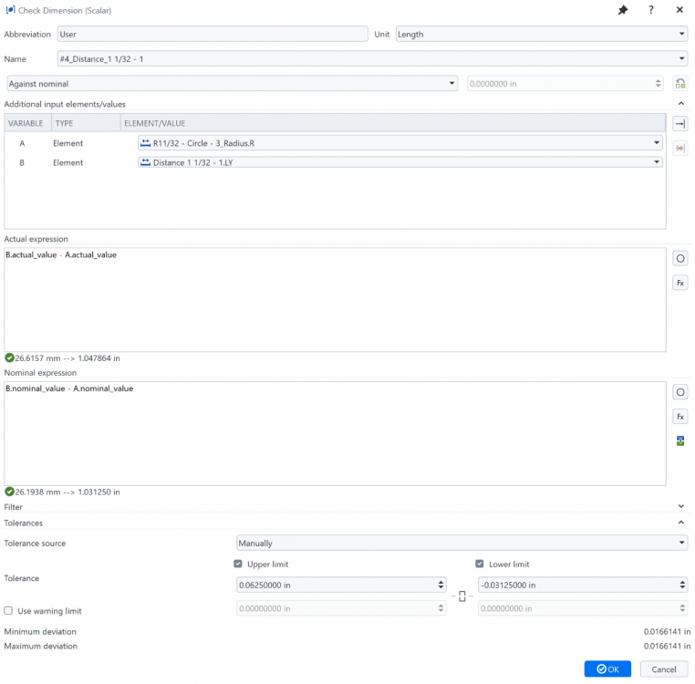Open Tolerance source Manually dropdown
Screen dimensions: 695x684
[x=461, y=544]
